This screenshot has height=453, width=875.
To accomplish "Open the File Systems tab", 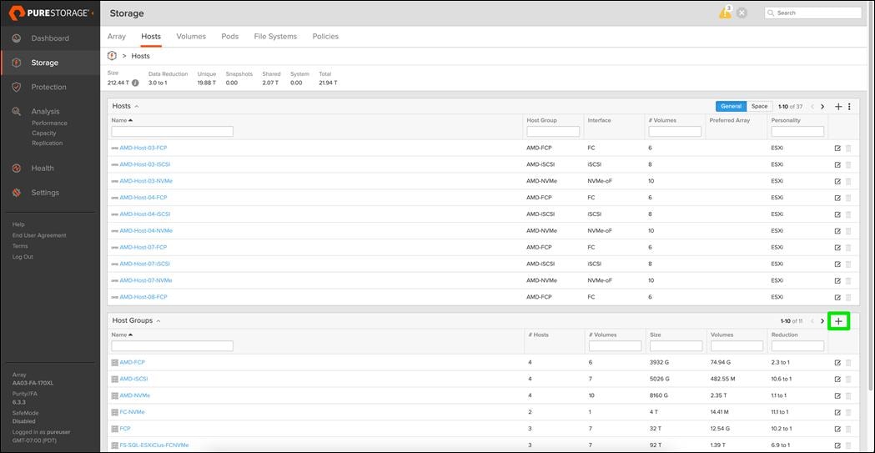I will pos(275,36).
